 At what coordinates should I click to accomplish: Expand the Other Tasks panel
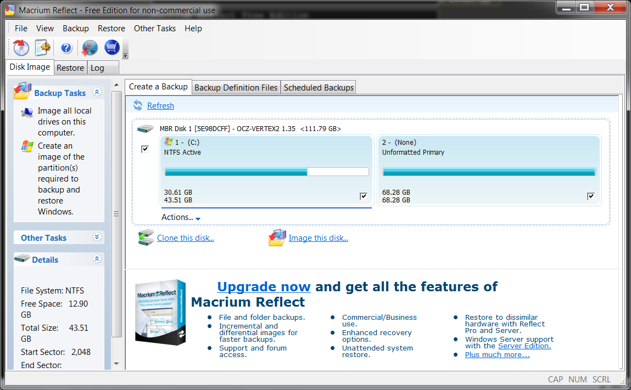tap(97, 238)
